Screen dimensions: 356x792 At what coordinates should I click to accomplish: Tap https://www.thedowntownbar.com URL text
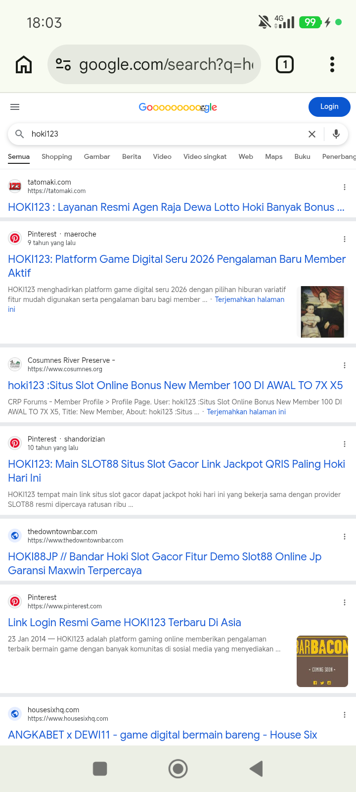click(76, 541)
